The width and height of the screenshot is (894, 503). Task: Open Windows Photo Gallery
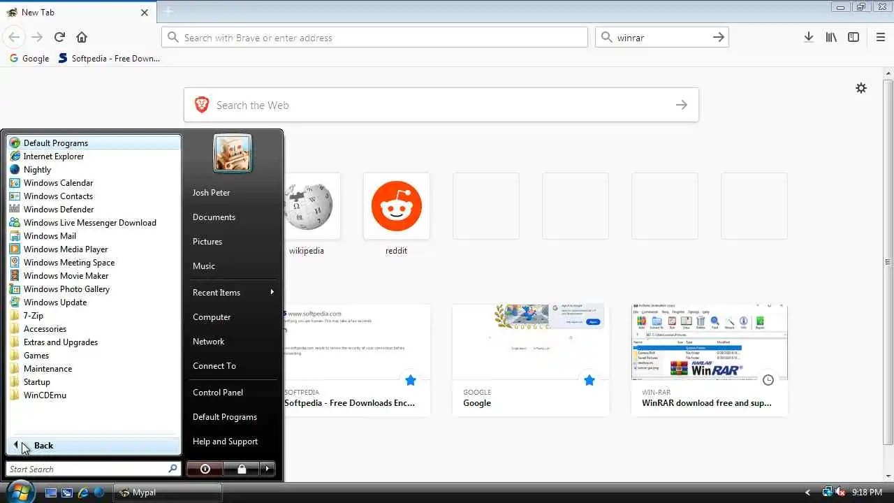94,289
